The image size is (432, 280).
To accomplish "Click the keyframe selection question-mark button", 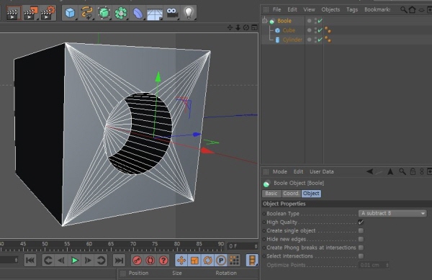I will coord(163,260).
